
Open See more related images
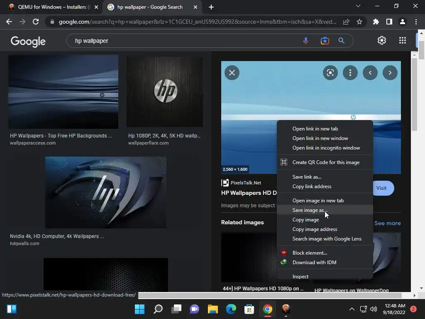[387, 223]
